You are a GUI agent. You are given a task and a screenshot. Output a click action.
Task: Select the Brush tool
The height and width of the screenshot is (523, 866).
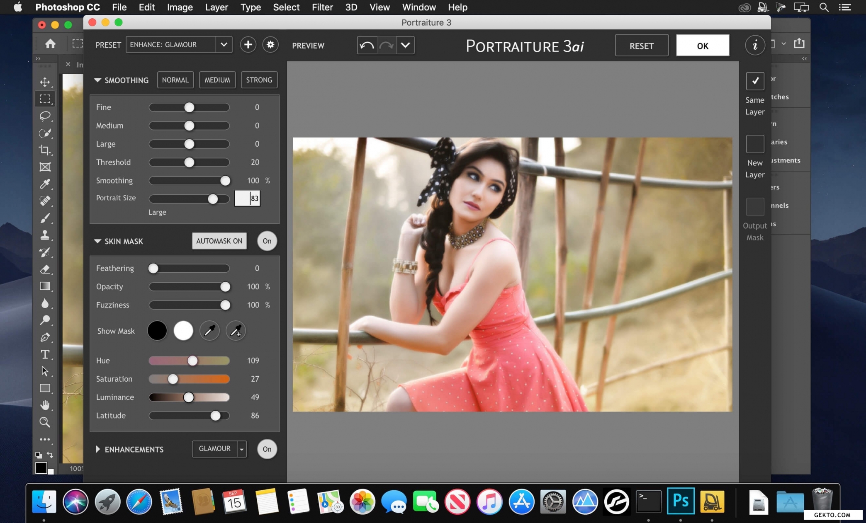(x=45, y=218)
